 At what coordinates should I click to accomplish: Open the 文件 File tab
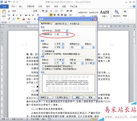click(x=4, y=6)
